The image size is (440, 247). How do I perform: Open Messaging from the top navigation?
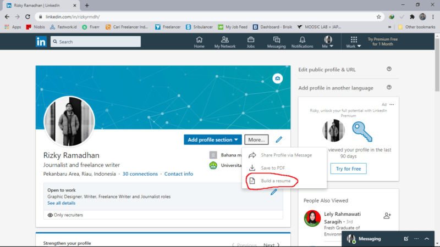click(x=277, y=42)
